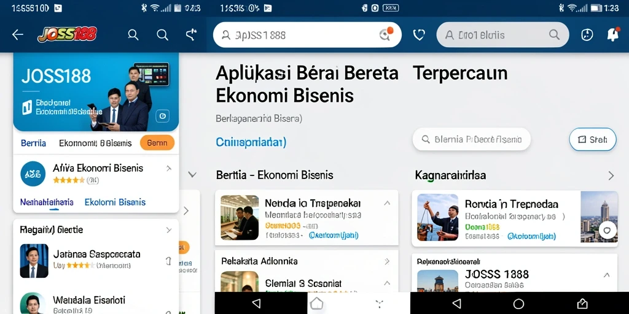Screen dimensions: 629x314
Task: Tap the orange Semn button
Action: coord(157,142)
